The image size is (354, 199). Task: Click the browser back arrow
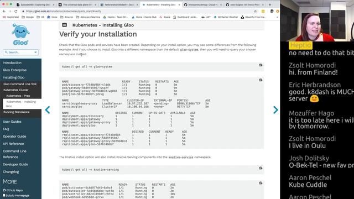coord(4,11)
